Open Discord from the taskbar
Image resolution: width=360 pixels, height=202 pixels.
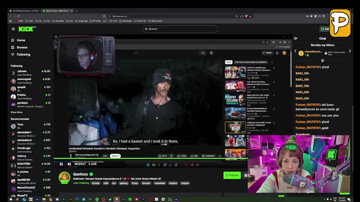(x=57, y=199)
